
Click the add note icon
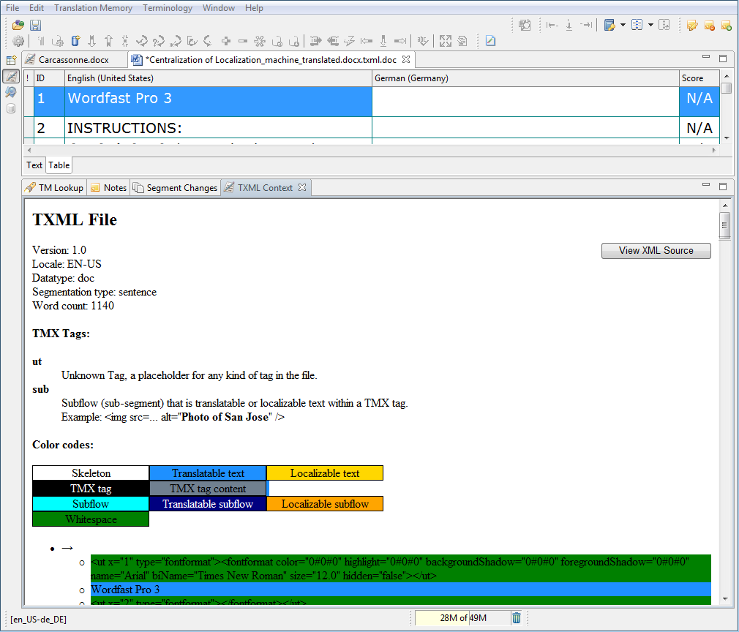726,25
